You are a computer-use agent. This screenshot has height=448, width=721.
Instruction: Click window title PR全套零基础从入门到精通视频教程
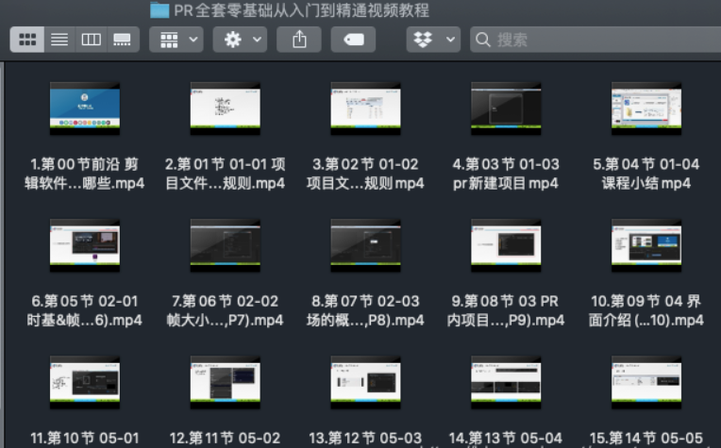(x=302, y=10)
